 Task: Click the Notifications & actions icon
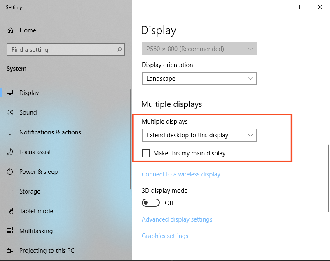tap(10, 132)
